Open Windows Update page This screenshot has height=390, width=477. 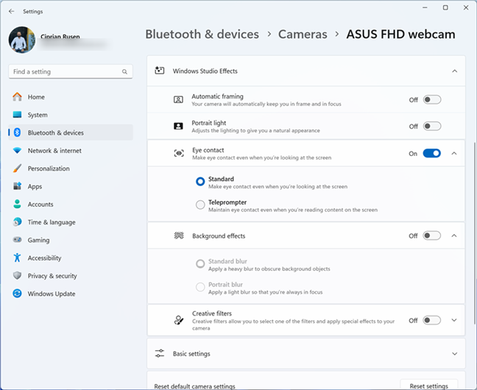pos(71,294)
